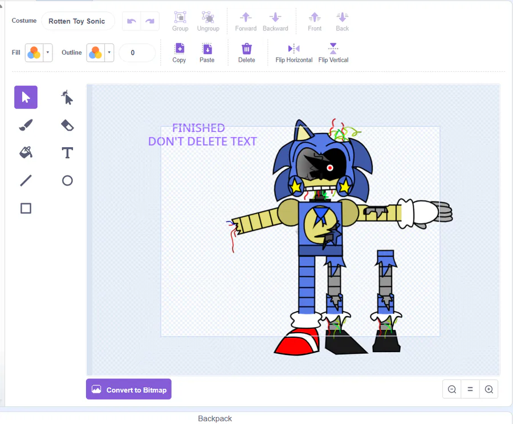This screenshot has height=424, width=513.
Task: Select the red shoe on the canvas
Action: coord(297,341)
